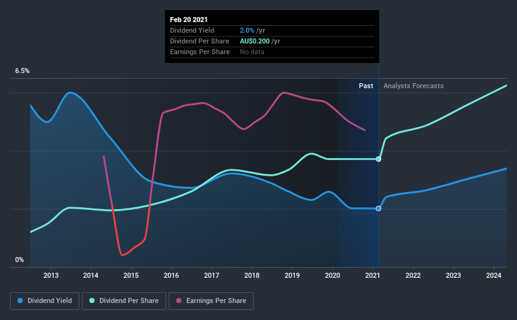
Task: Click the 6.5% y-axis label
Action: pos(22,71)
